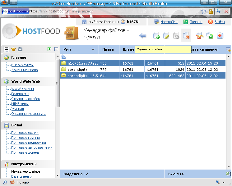Image resolution: width=232 pixels, height=186 pixels.
Task: Bookmark the page with the star icon
Action: [203, 11]
